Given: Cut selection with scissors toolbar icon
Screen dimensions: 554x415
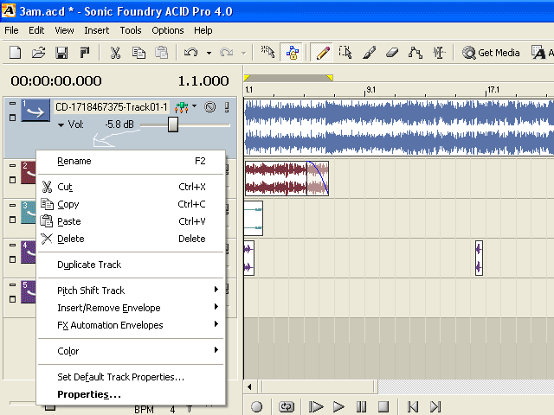Looking at the screenshot, I should 115,53.
